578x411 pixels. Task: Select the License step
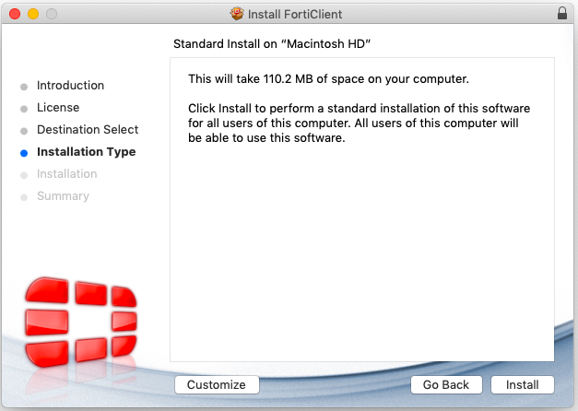(x=58, y=107)
